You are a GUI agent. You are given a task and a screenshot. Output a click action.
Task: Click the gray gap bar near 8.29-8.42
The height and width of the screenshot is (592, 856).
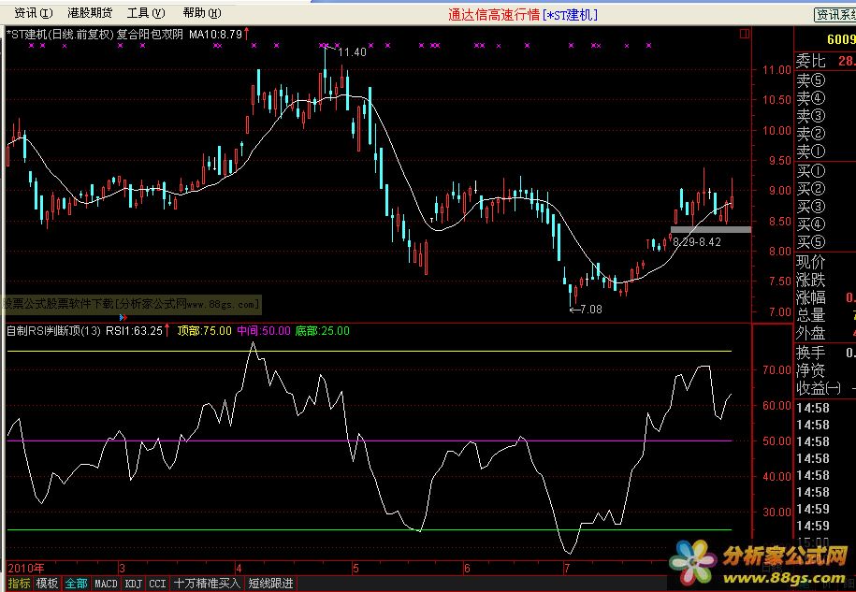click(711, 230)
